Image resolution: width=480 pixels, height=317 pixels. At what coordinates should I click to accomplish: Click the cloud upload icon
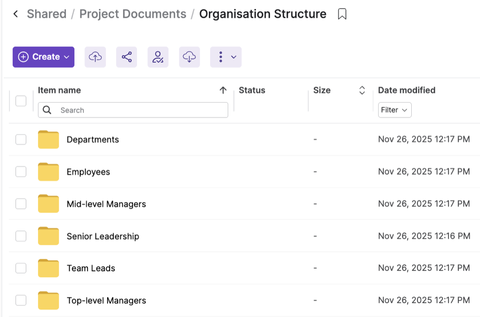[95, 57]
